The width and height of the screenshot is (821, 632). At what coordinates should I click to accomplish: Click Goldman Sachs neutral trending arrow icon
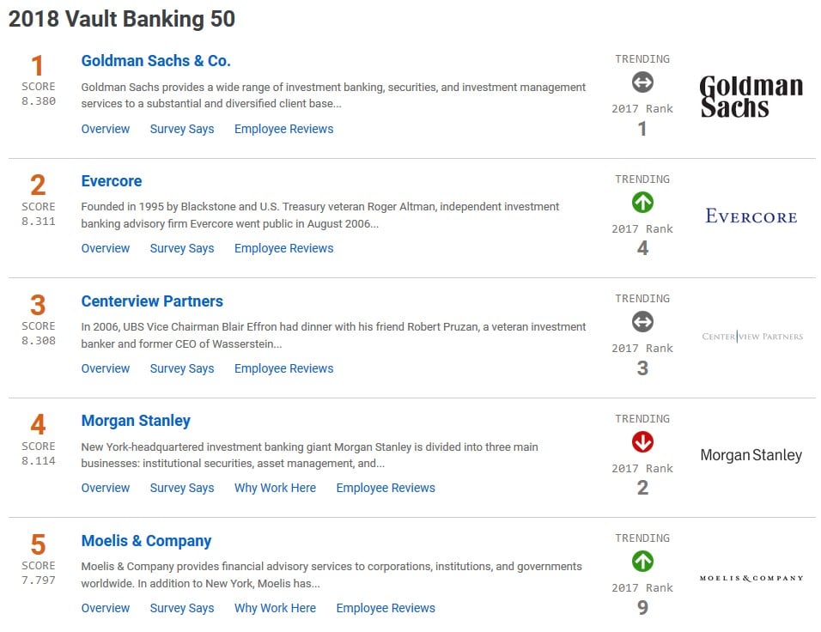tap(642, 82)
